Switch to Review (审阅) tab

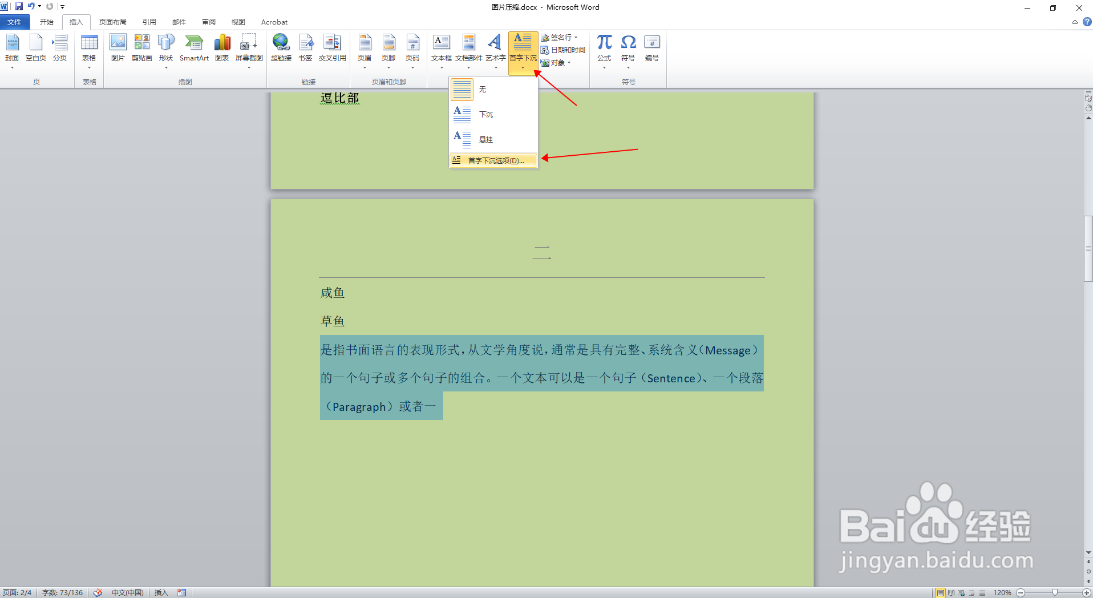(x=209, y=22)
